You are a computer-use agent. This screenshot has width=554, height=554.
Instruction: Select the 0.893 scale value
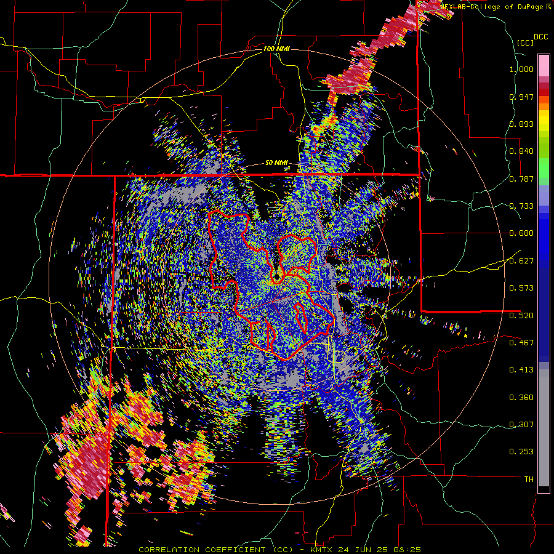[521, 124]
